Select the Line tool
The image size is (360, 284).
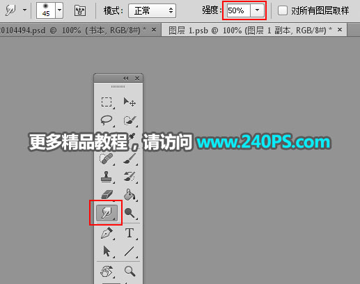pyautogui.click(x=130, y=251)
